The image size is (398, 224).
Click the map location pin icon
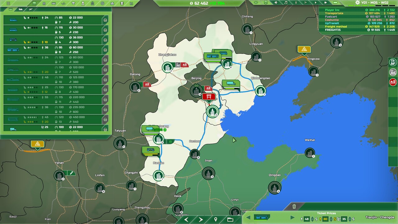pos(215,220)
